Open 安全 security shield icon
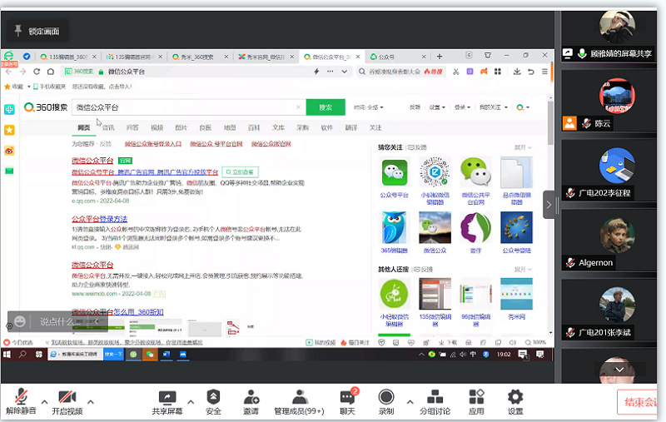This screenshot has width=666, height=422. pos(213,402)
